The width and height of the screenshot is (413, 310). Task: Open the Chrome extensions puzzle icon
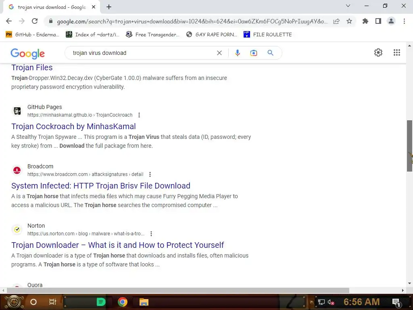365,21
